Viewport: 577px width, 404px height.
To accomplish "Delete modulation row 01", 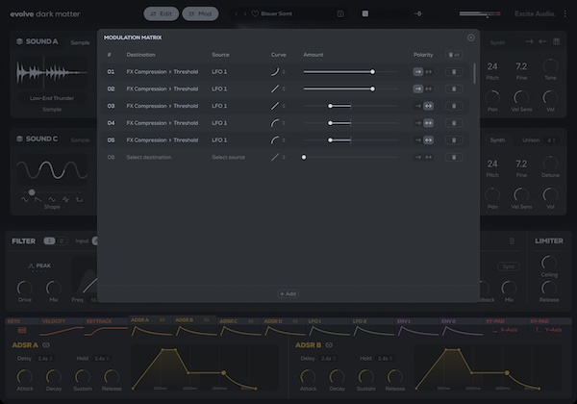I will tap(454, 72).
